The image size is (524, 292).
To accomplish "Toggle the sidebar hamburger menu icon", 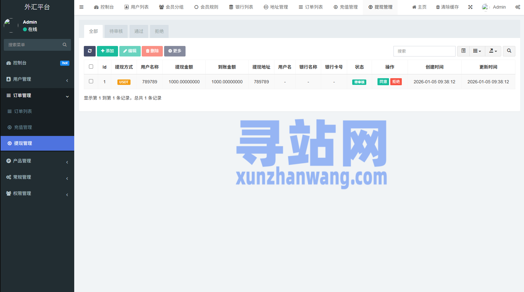I will 82,7.
